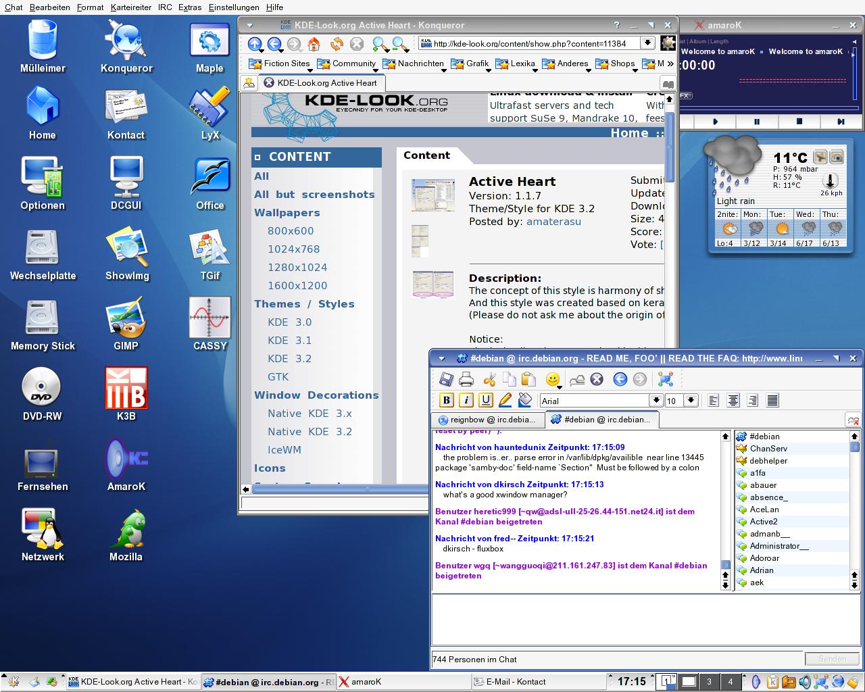Align chat text right
Viewport: 865px width, 692px height.
[x=753, y=400]
